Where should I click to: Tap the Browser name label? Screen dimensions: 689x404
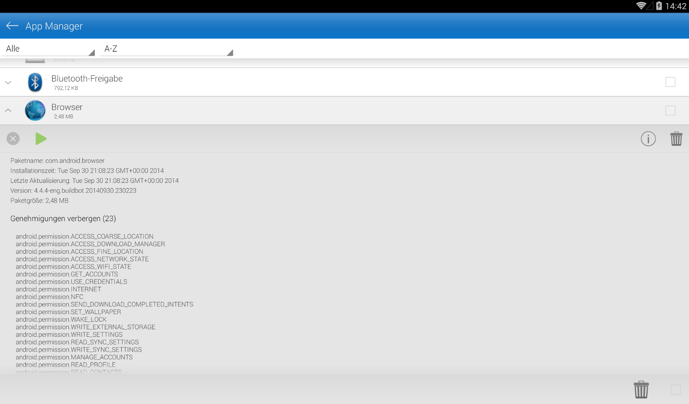[67, 107]
